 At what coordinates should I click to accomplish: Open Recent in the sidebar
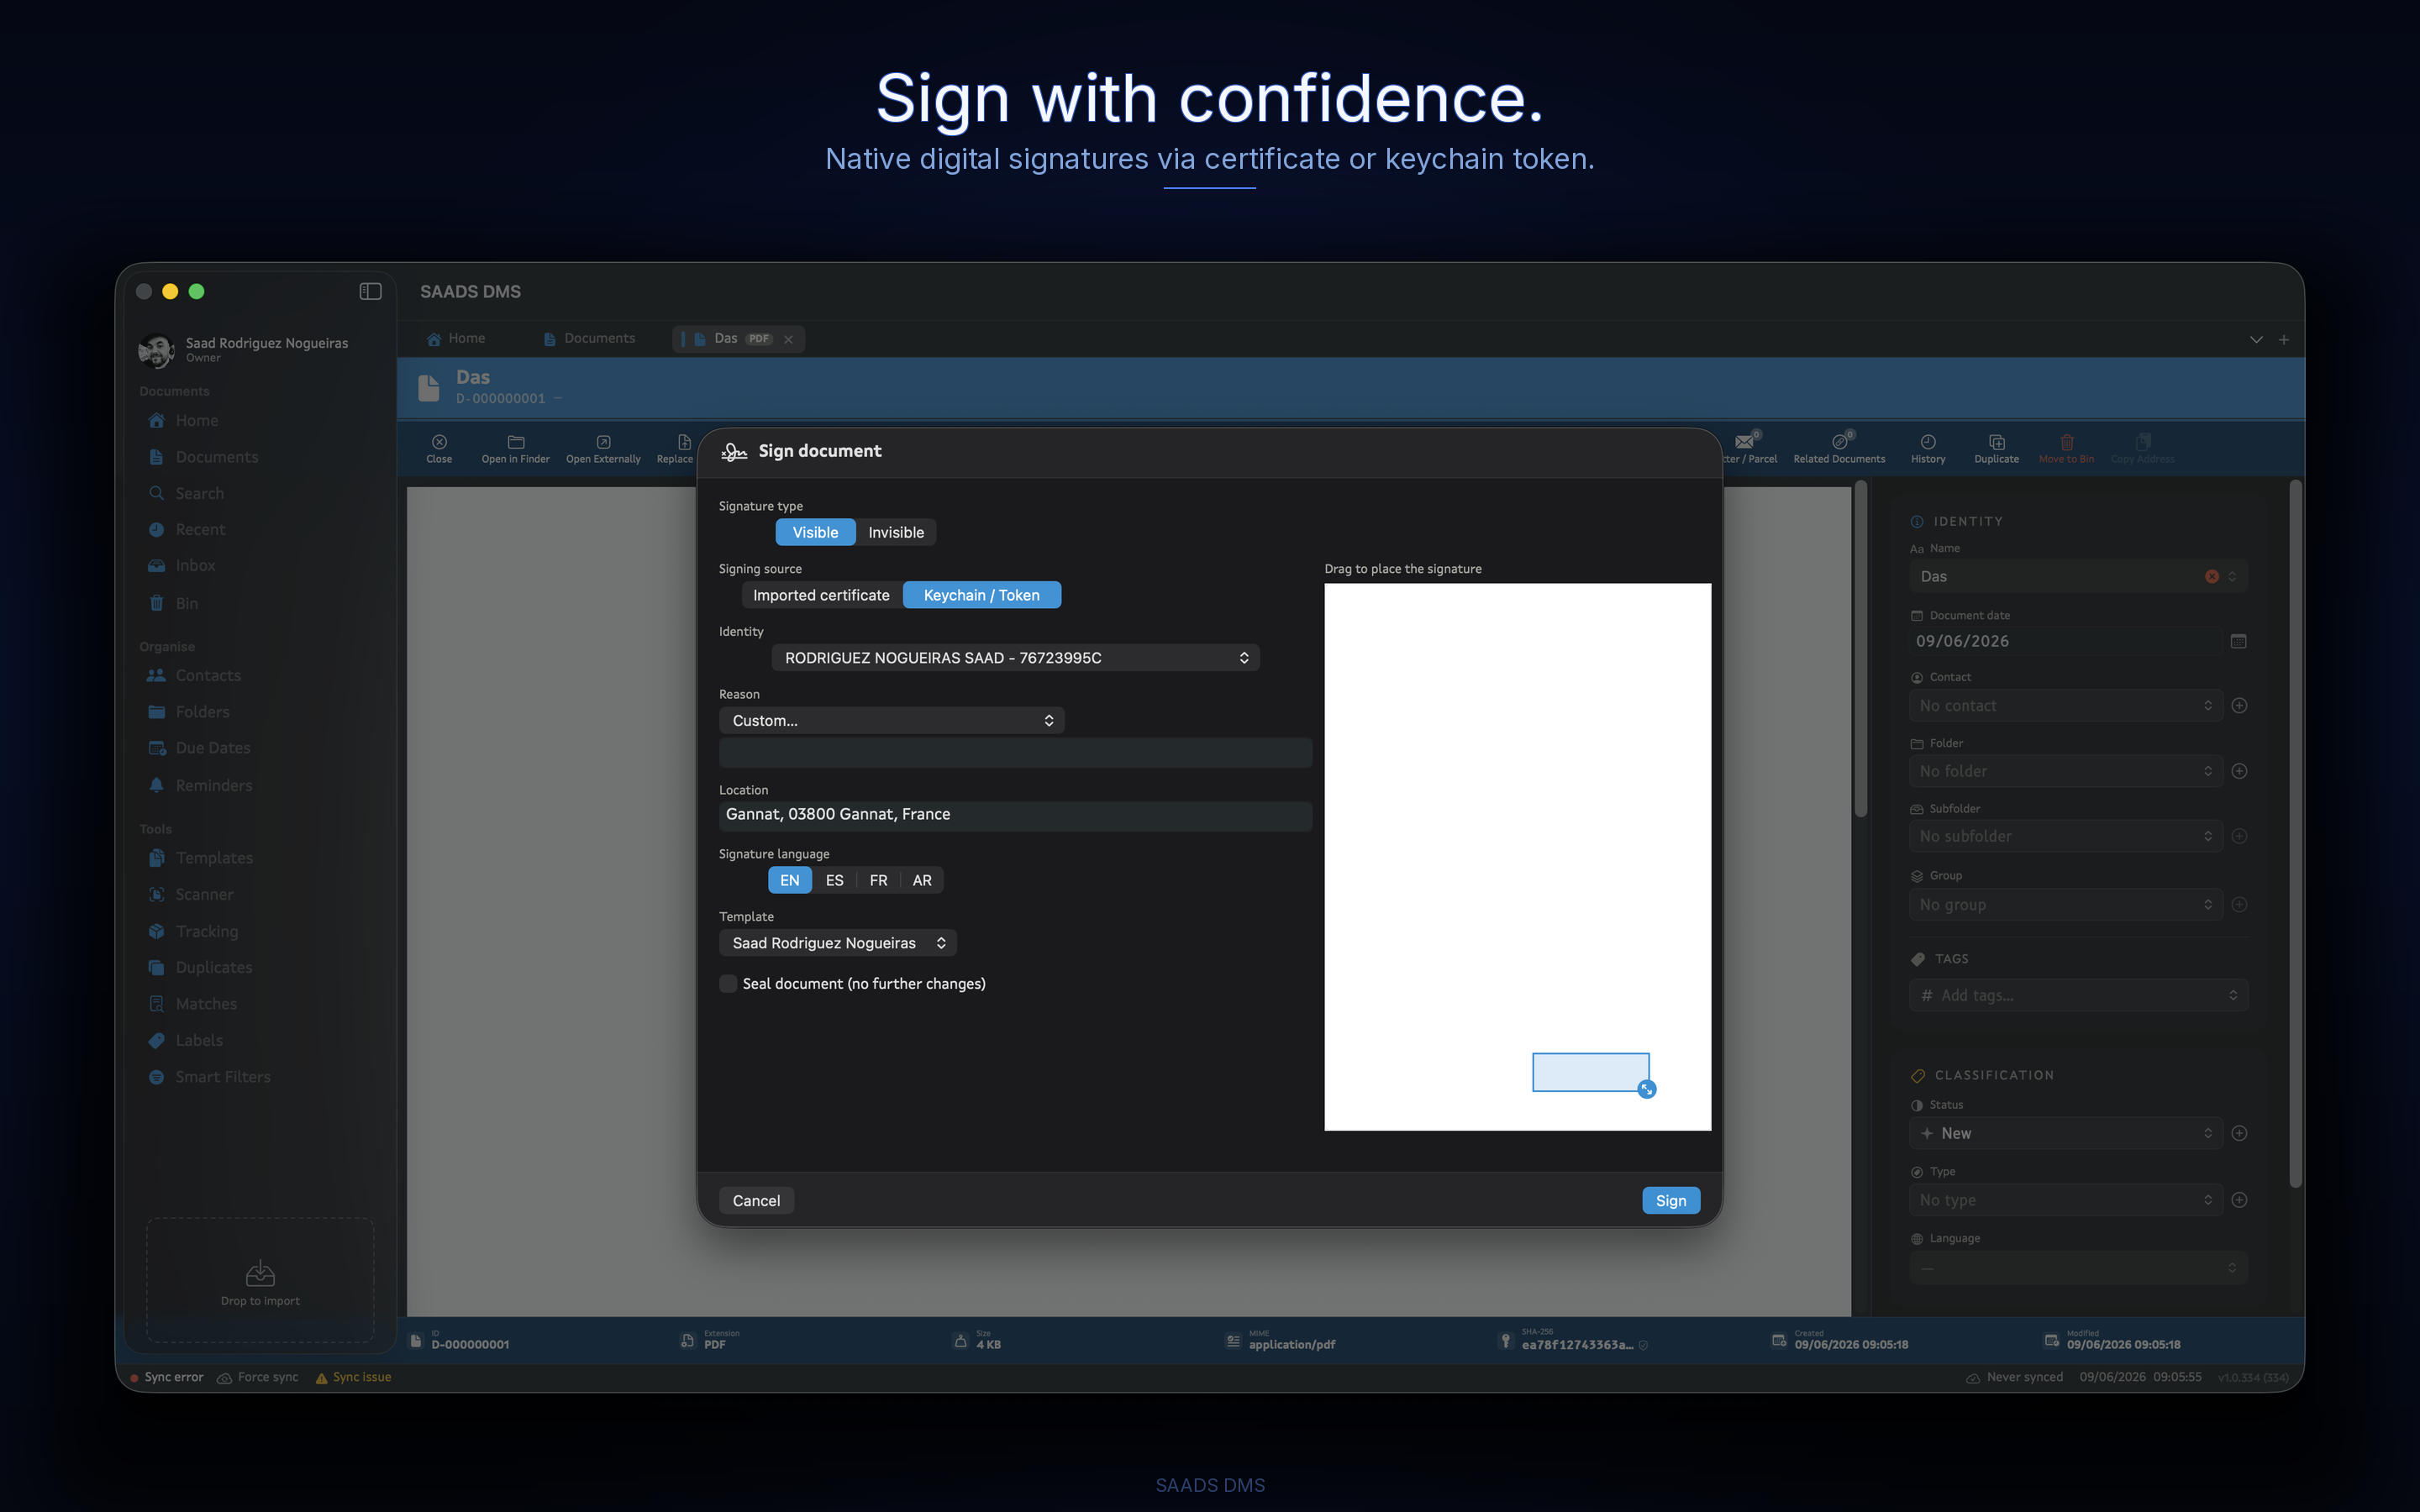187,529
